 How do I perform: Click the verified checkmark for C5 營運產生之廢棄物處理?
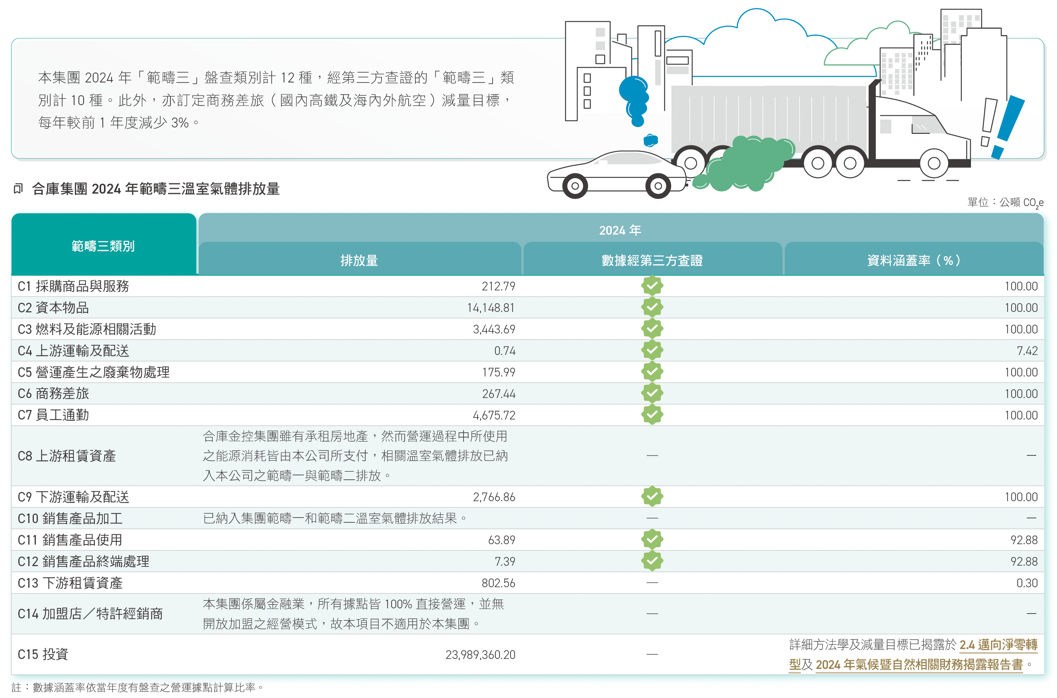652,371
